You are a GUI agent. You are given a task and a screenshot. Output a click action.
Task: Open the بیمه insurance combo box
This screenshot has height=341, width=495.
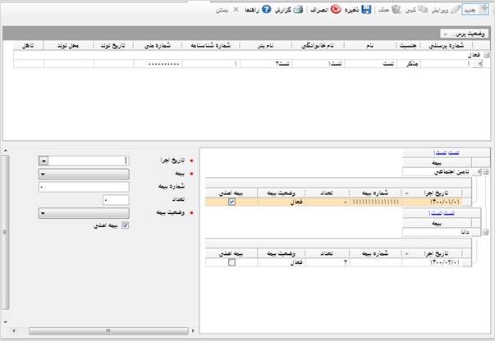84,174
